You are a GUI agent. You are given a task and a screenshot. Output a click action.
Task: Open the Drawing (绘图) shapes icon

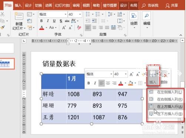click(134, 16)
